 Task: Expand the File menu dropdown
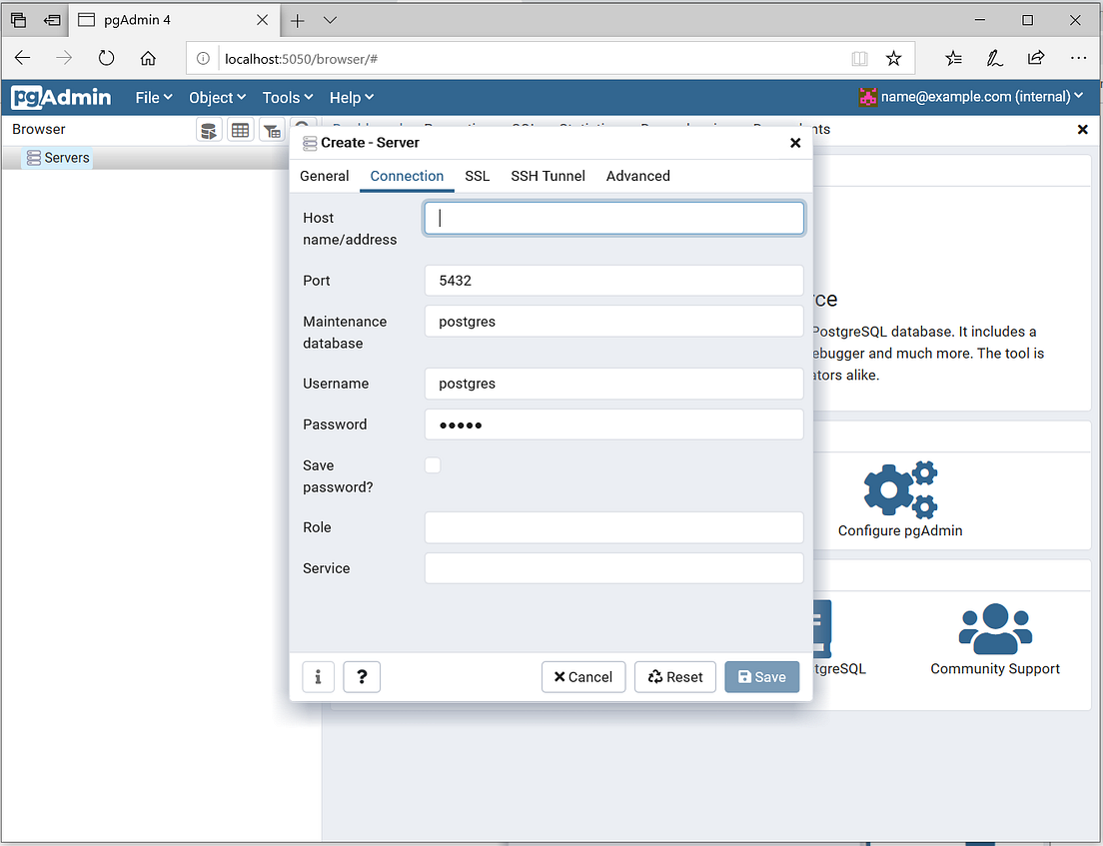tap(153, 98)
